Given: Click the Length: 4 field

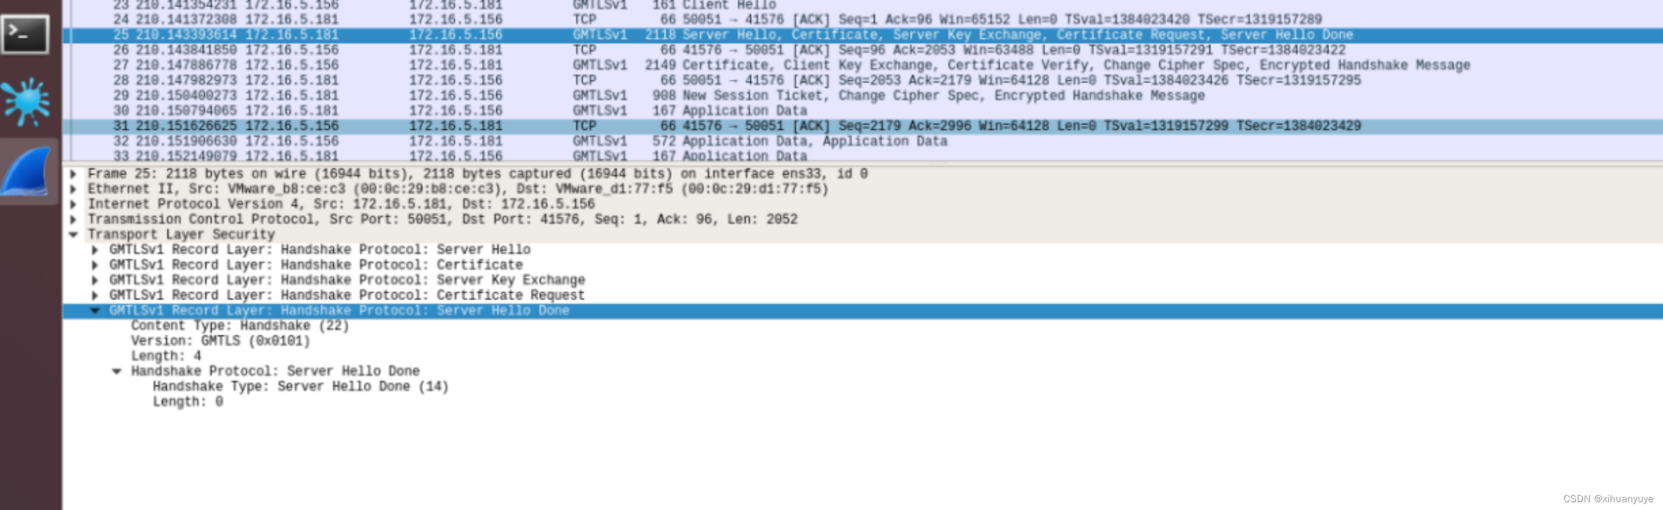Looking at the screenshot, I should pos(166,356).
